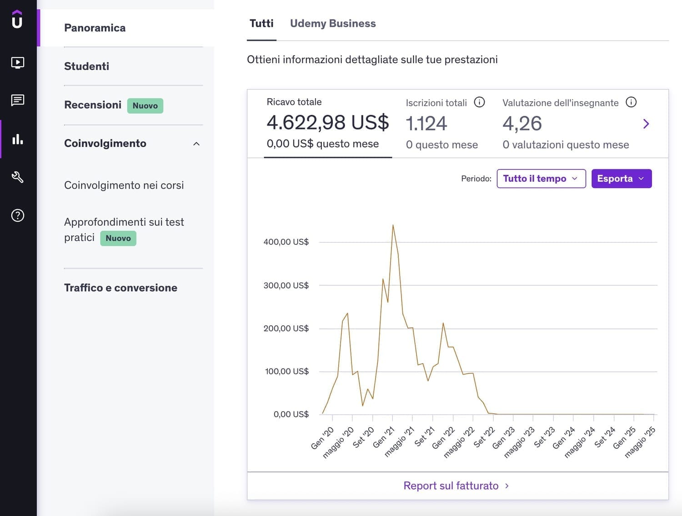The width and height of the screenshot is (682, 516).
Task: Click info icon beside Iscrizioni totali
Action: click(479, 102)
